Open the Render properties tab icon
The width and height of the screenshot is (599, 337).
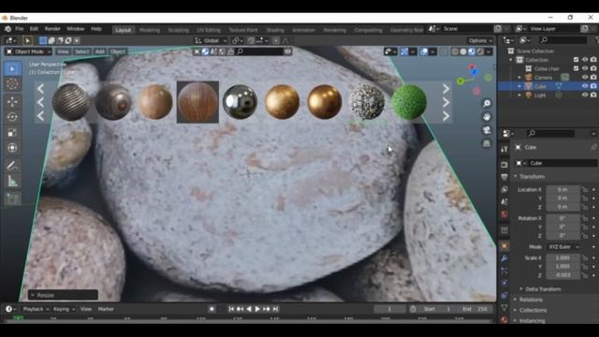(x=504, y=164)
